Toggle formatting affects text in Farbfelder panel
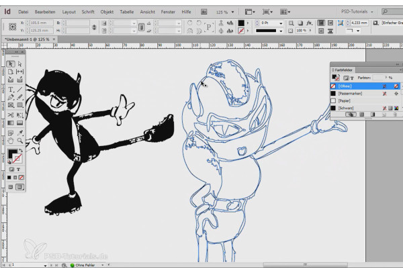This screenshot has width=403, height=268. click(x=352, y=78)
